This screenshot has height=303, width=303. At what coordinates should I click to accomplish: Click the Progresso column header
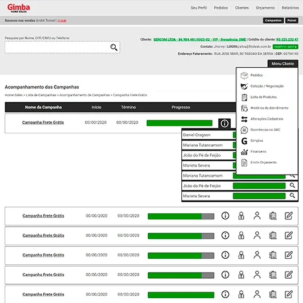click(x=181, y=107)
